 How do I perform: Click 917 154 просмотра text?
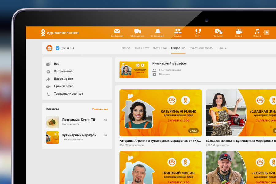[x=217, y=145]
